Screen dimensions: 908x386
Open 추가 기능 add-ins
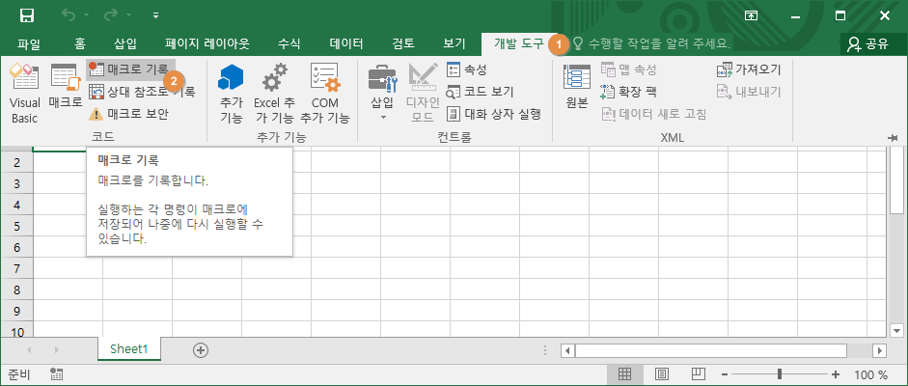click(x=231, y=95)
